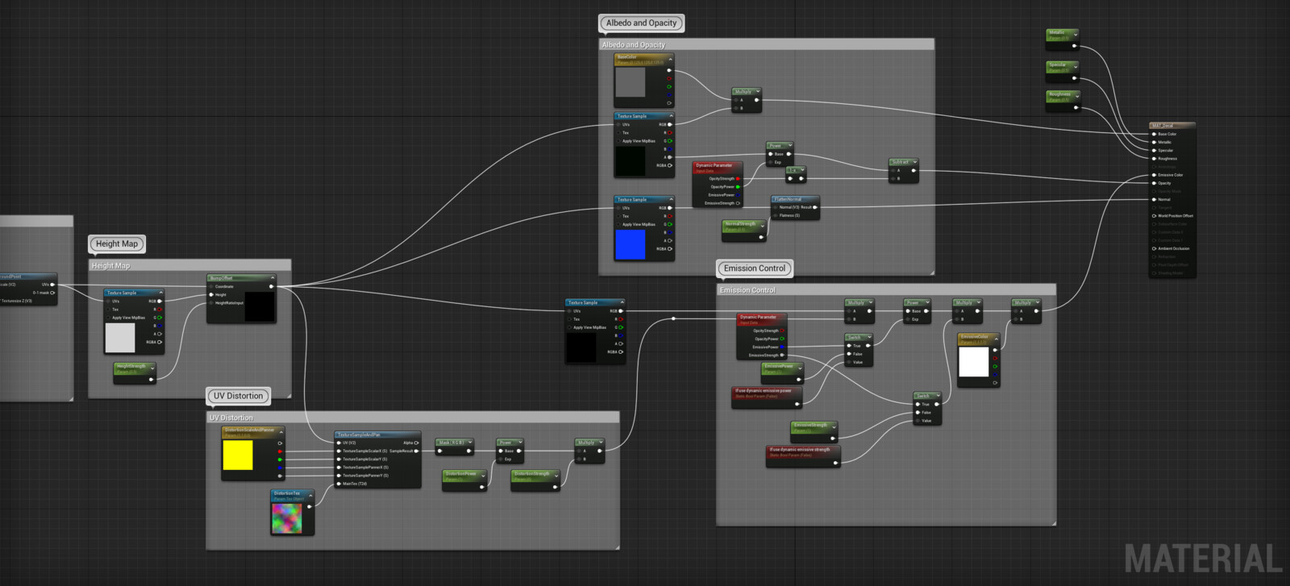
Task: Collapse the BaseColor parameter node
Action: [670, 59]
